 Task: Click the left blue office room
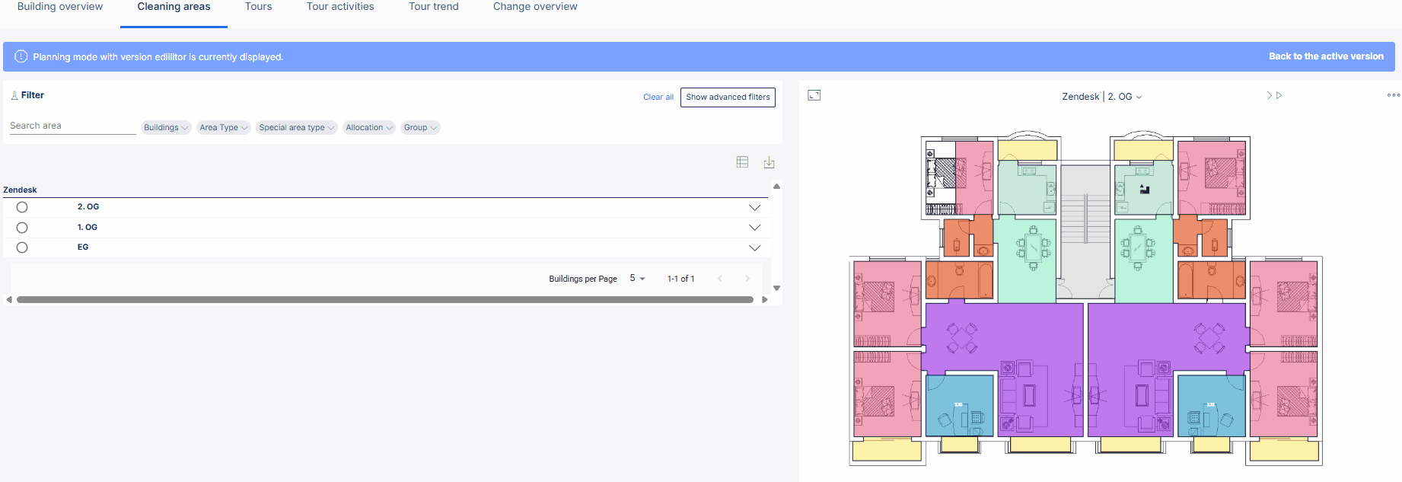click(960, 405)
